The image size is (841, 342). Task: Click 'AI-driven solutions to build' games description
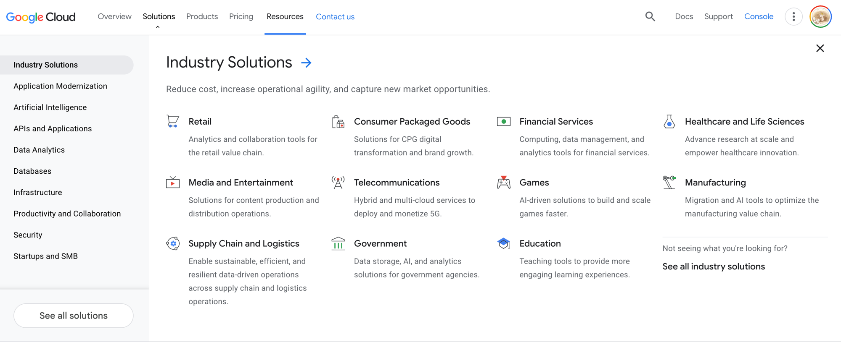click(585, 207)
